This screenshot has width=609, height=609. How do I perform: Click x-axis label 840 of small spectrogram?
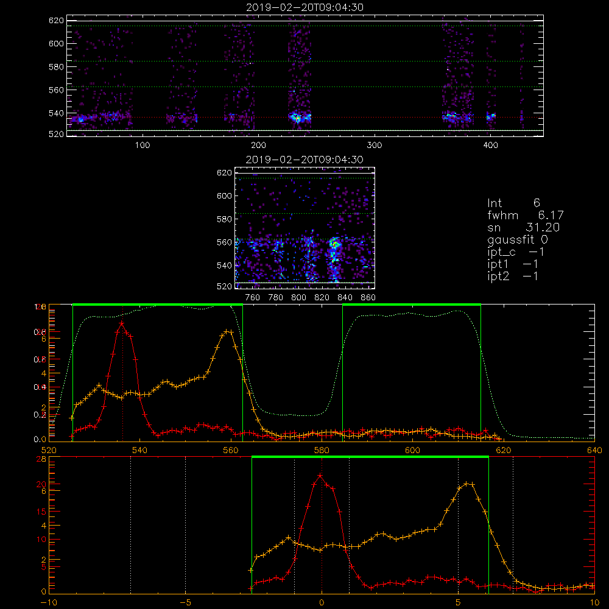tap(345, 298)
